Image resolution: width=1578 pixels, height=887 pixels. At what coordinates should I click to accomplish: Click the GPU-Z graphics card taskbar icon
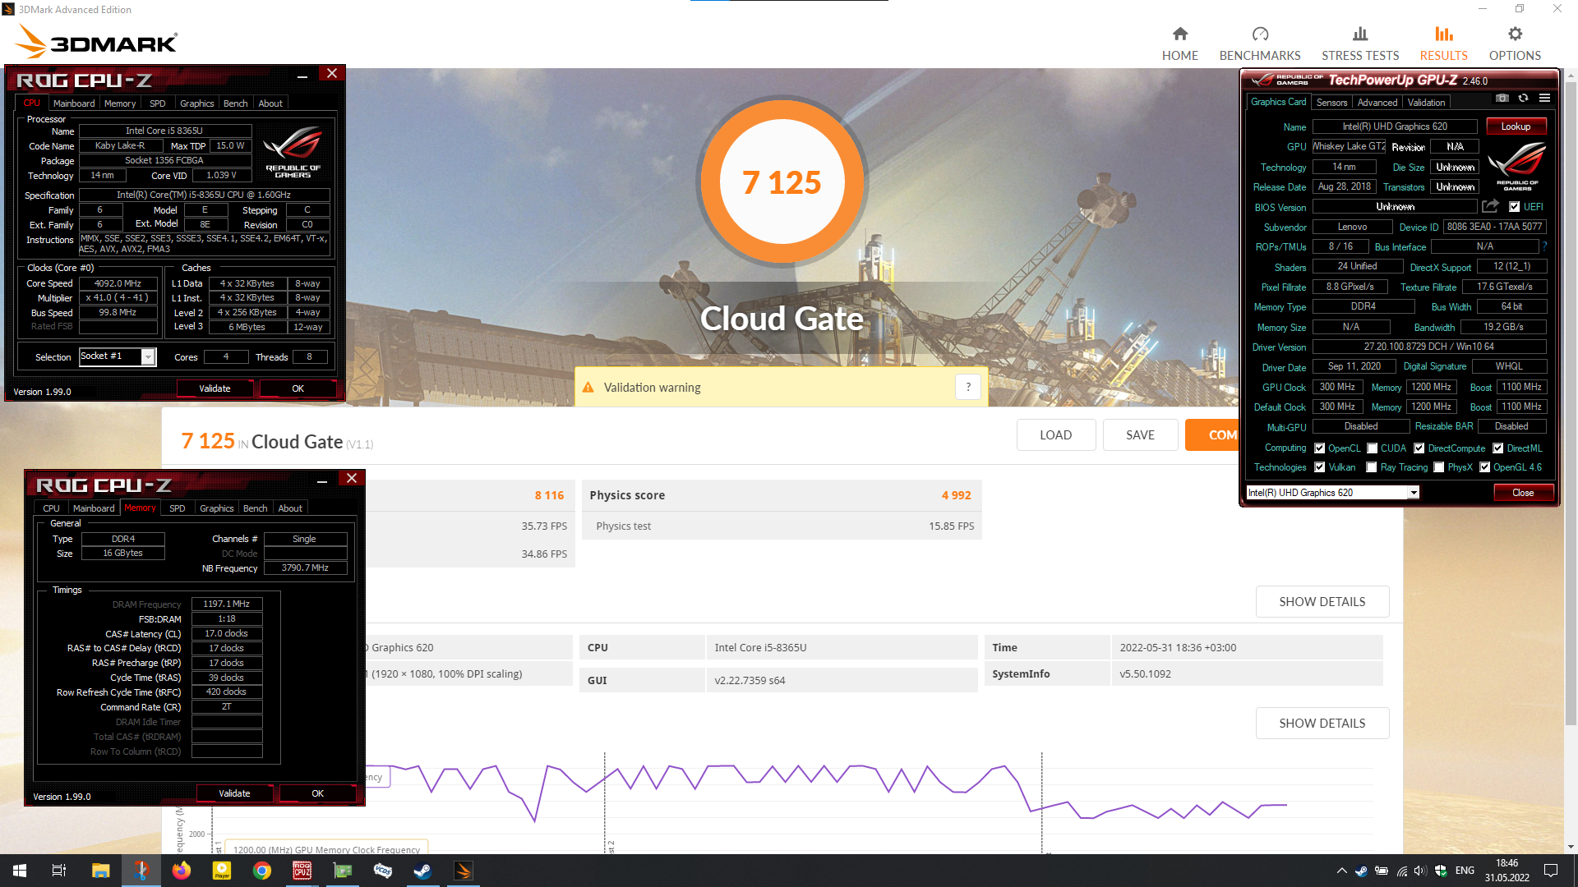point(343,871)
